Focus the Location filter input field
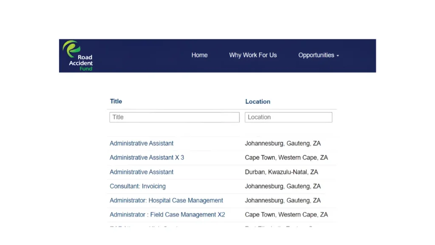 point(288,117)
